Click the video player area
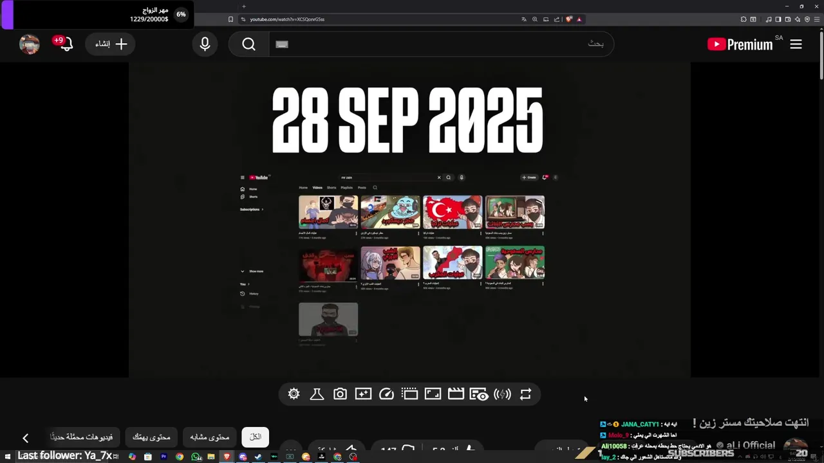The height and width of the screenshot is (463, 824). pos(409,219)
